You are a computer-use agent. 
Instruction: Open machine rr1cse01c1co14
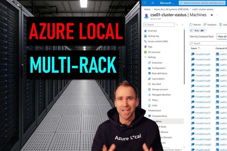click(x=202, y=123)
